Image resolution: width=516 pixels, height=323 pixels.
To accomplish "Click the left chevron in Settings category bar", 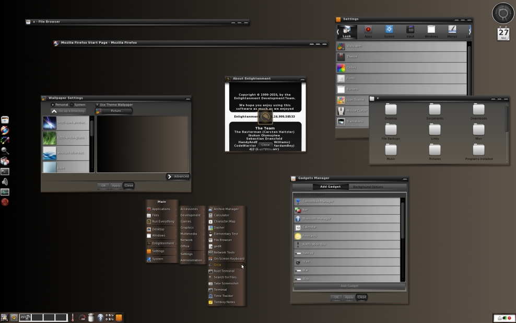I will [x=337, y=32].
